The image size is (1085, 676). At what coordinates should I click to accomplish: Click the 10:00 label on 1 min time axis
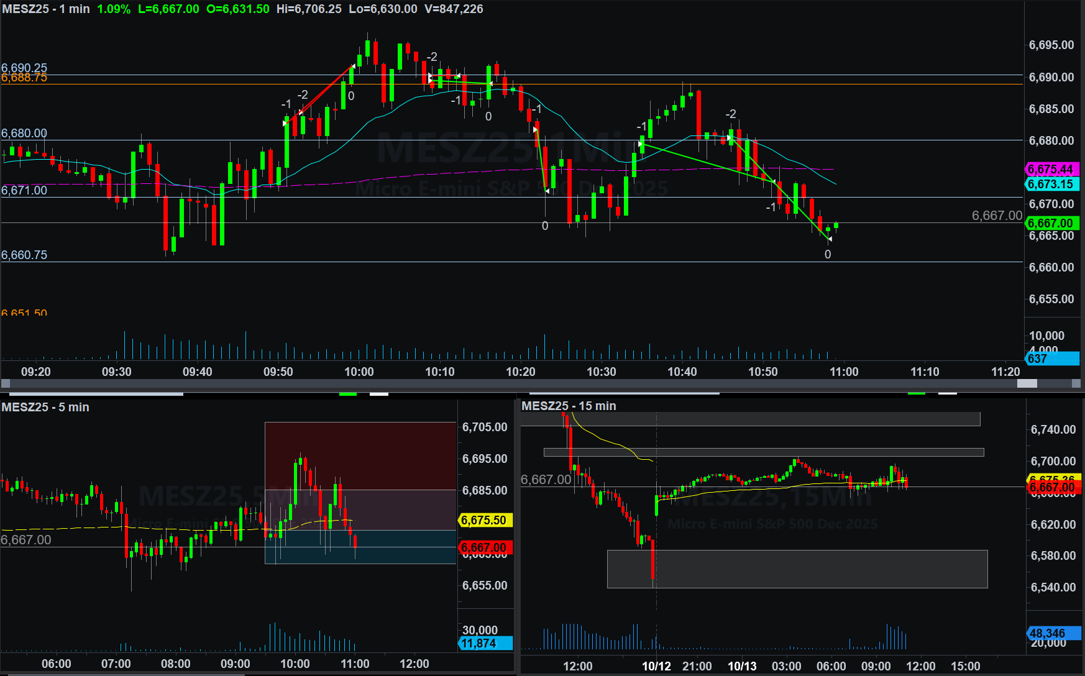tap(359, 372)
